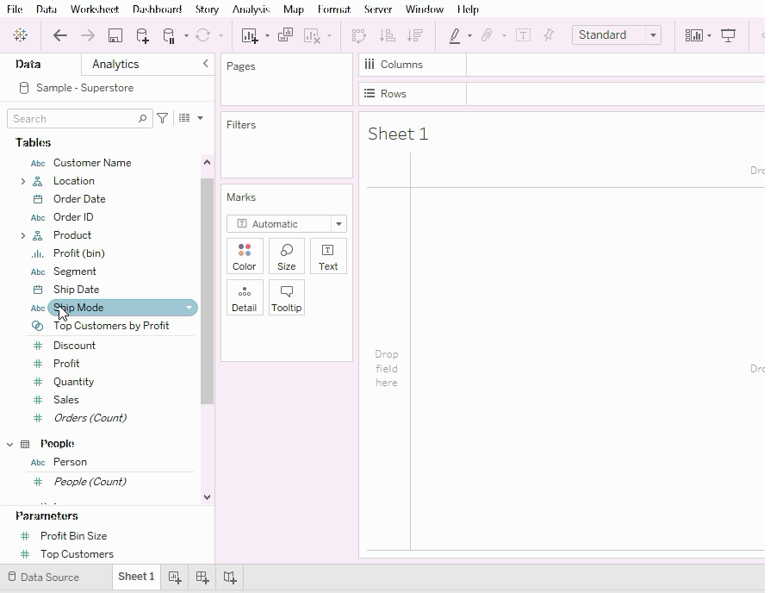Add a new data source from the toolbar
Screen dimensions: 770x593
coord(142,35)
